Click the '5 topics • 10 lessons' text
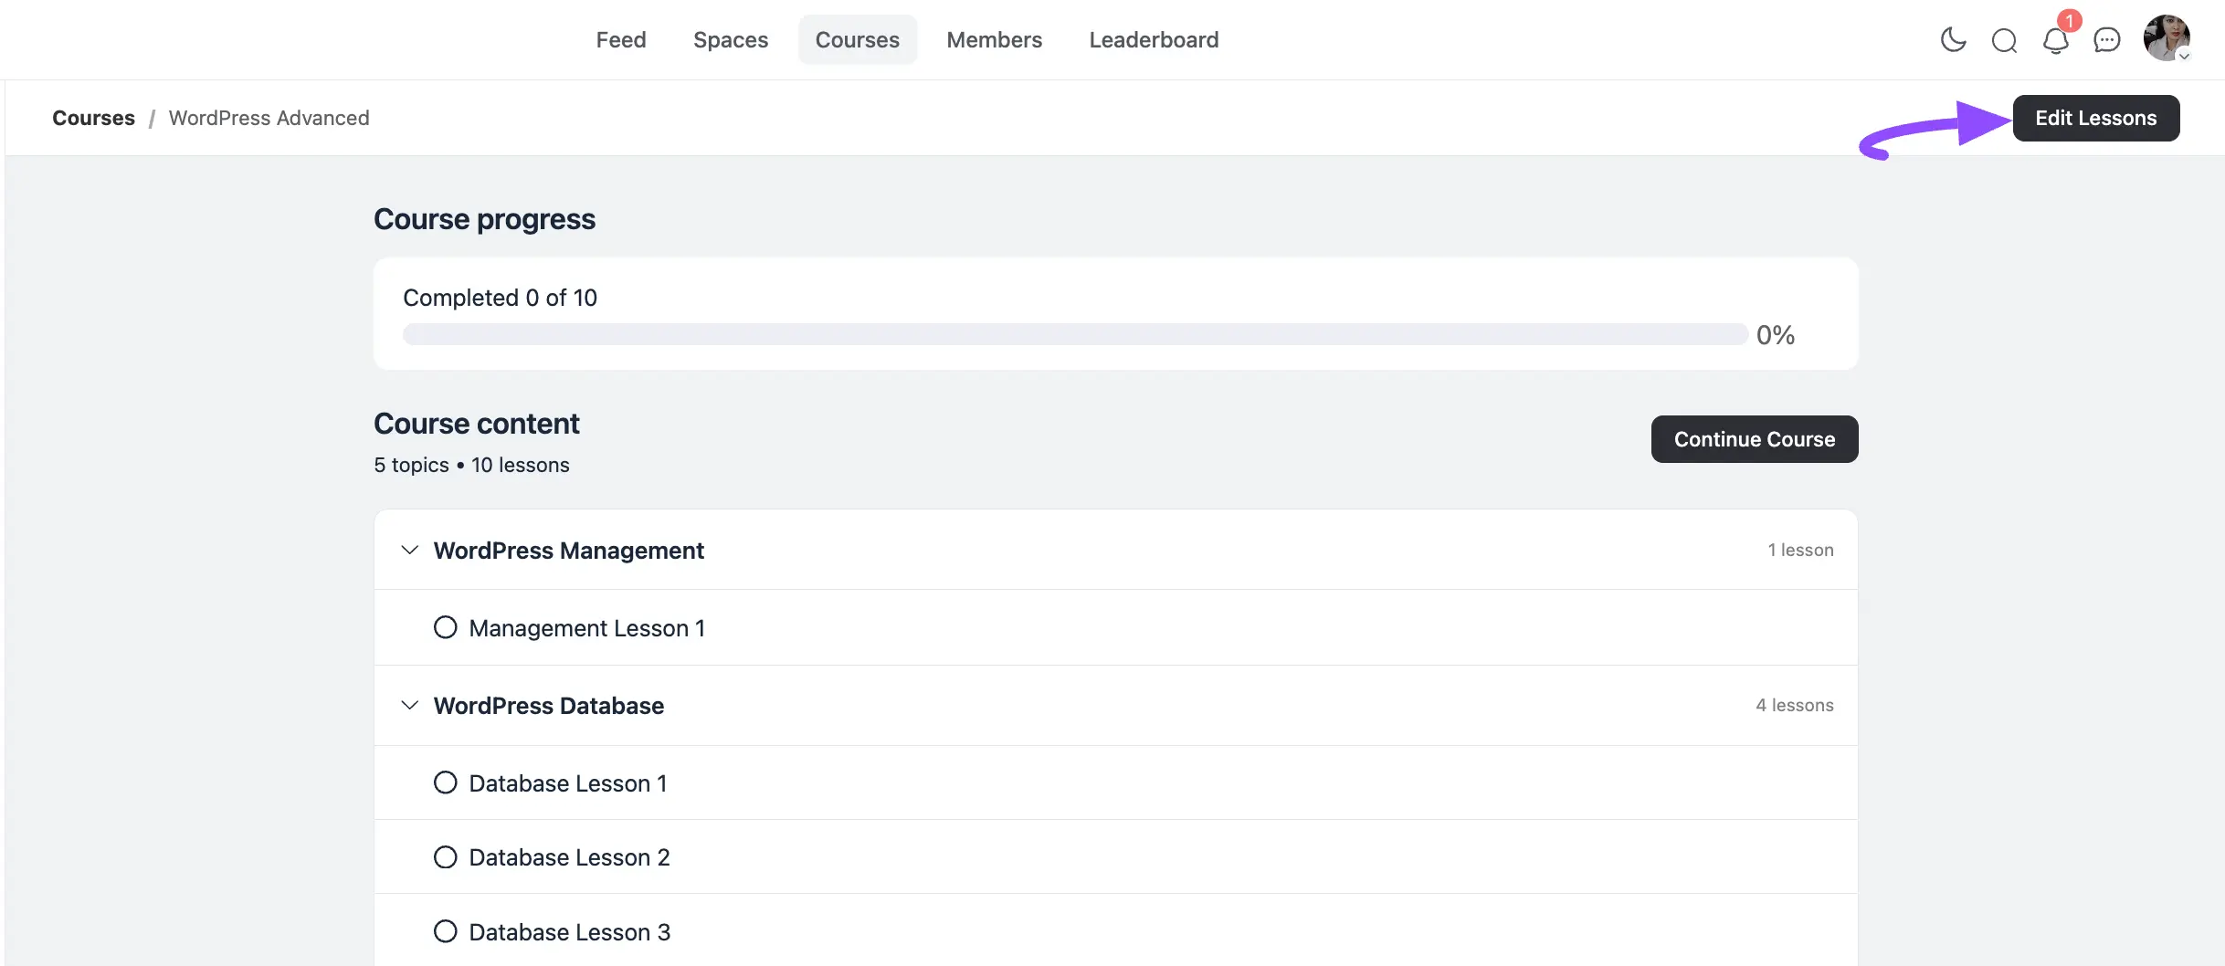The height and width of the screenshot is (966, 2225). click(x=471, y=465)
